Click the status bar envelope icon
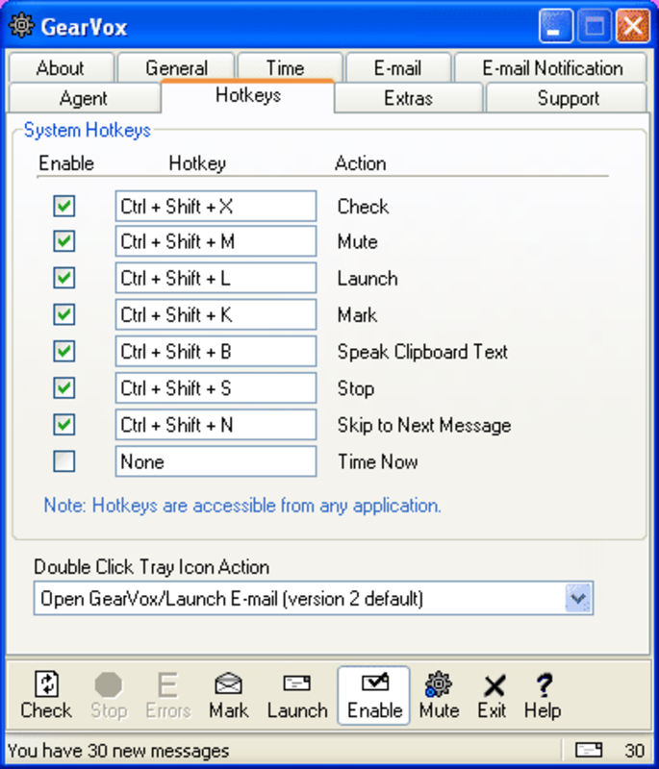Image resolution: width=659 pixels, height=769 pixels. (588, 750)
